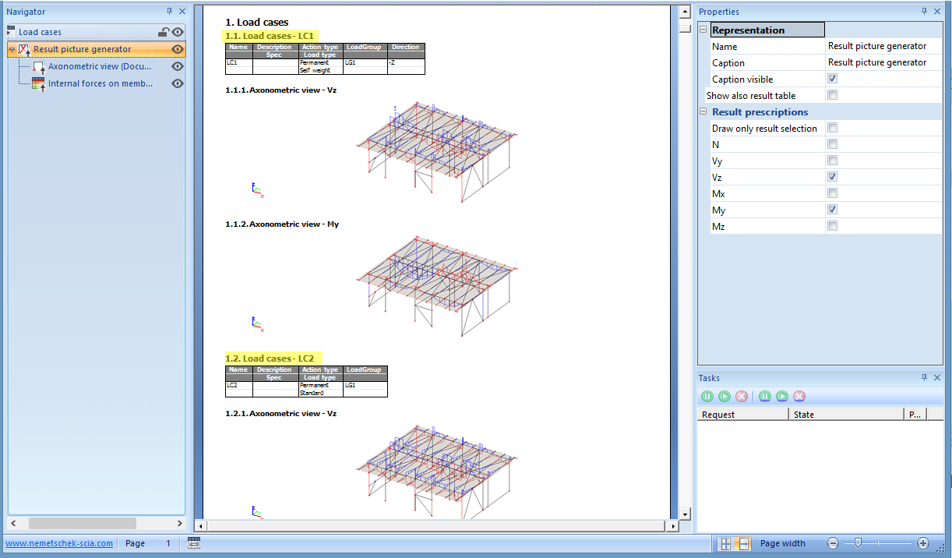Click the first red cancel task icon
The height and width of the screenshot is (558, 952).
pyautogui.click(x=742, y=397)
